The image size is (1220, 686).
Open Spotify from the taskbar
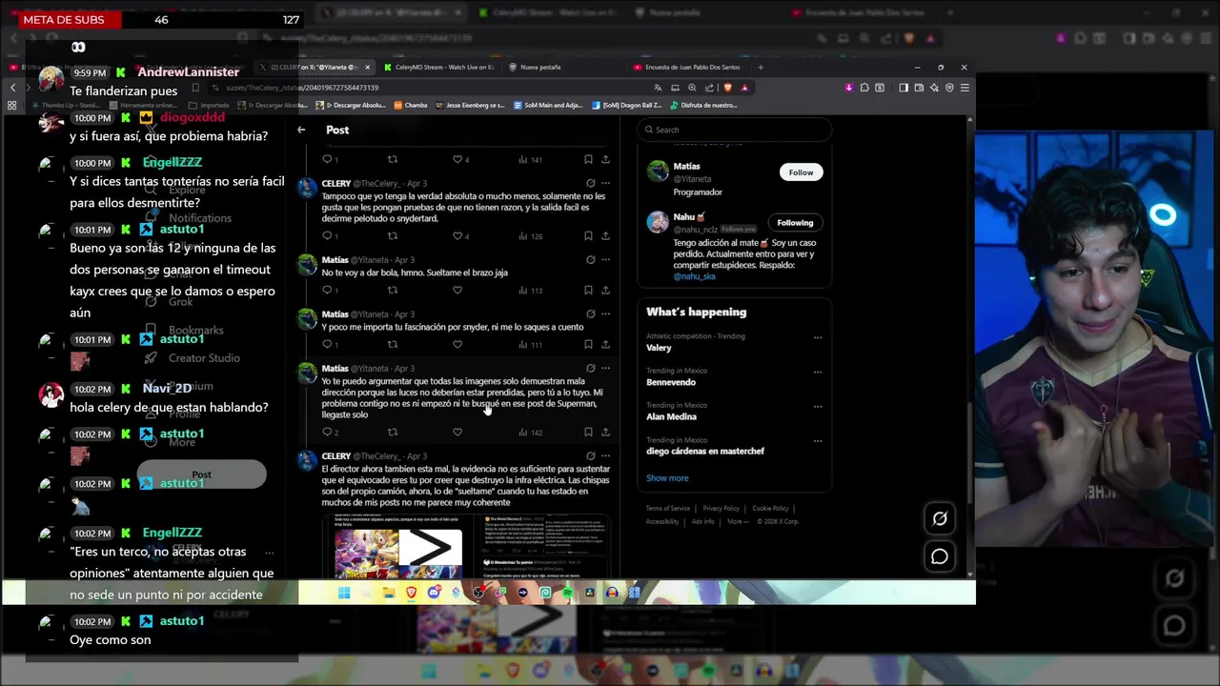tap(568, 593)
